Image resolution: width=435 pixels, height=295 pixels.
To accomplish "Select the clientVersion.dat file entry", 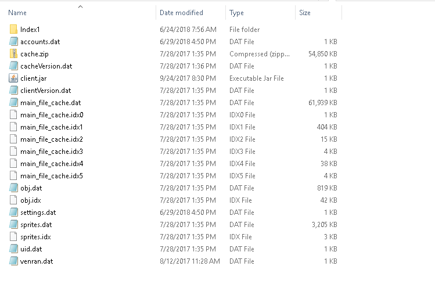I will pos(45,90).
